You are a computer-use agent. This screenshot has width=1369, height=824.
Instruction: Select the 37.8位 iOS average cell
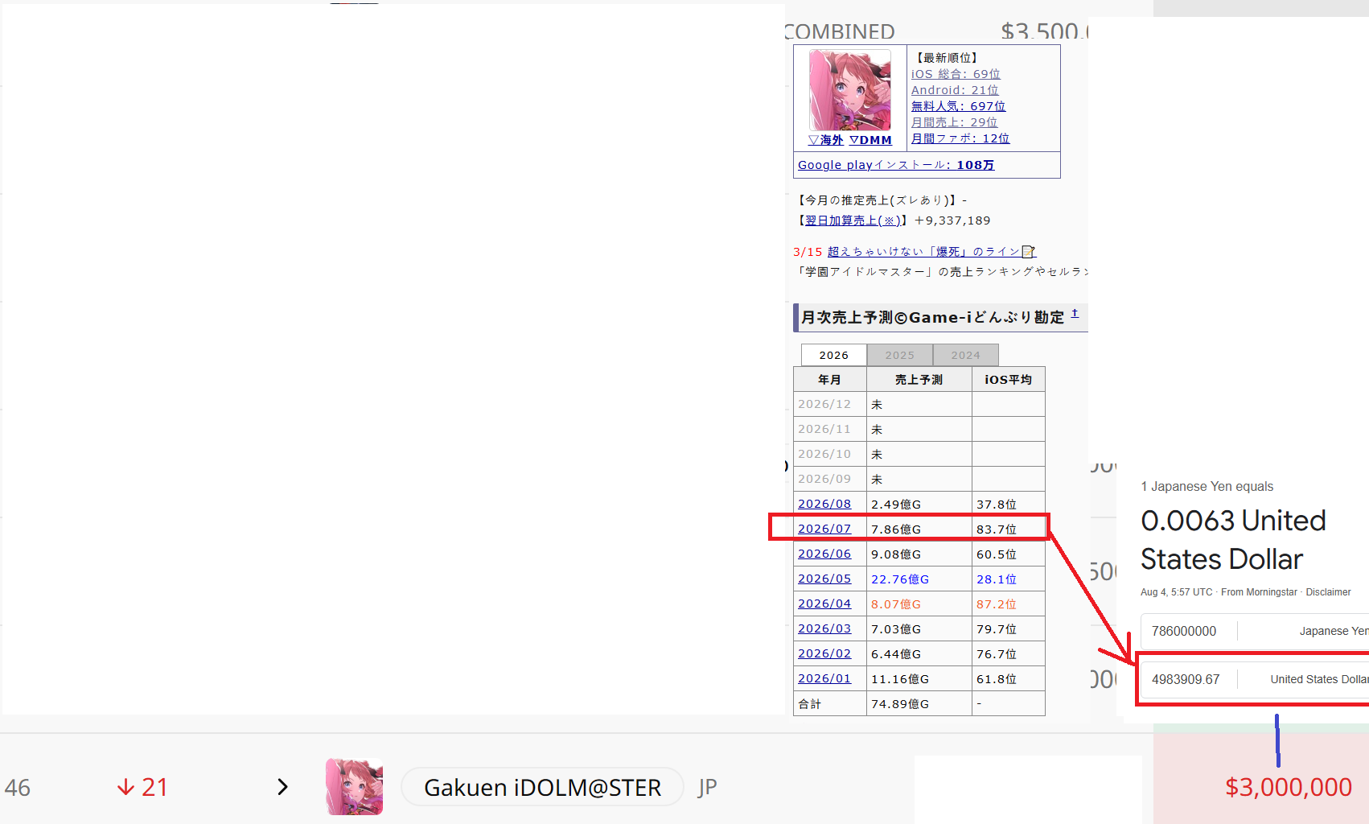click(1009, 504)
